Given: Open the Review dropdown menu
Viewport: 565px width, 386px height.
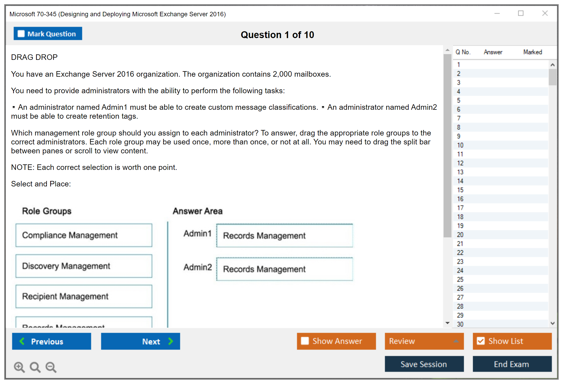Looking at the screenshot, I should click(x=456, y=341).
